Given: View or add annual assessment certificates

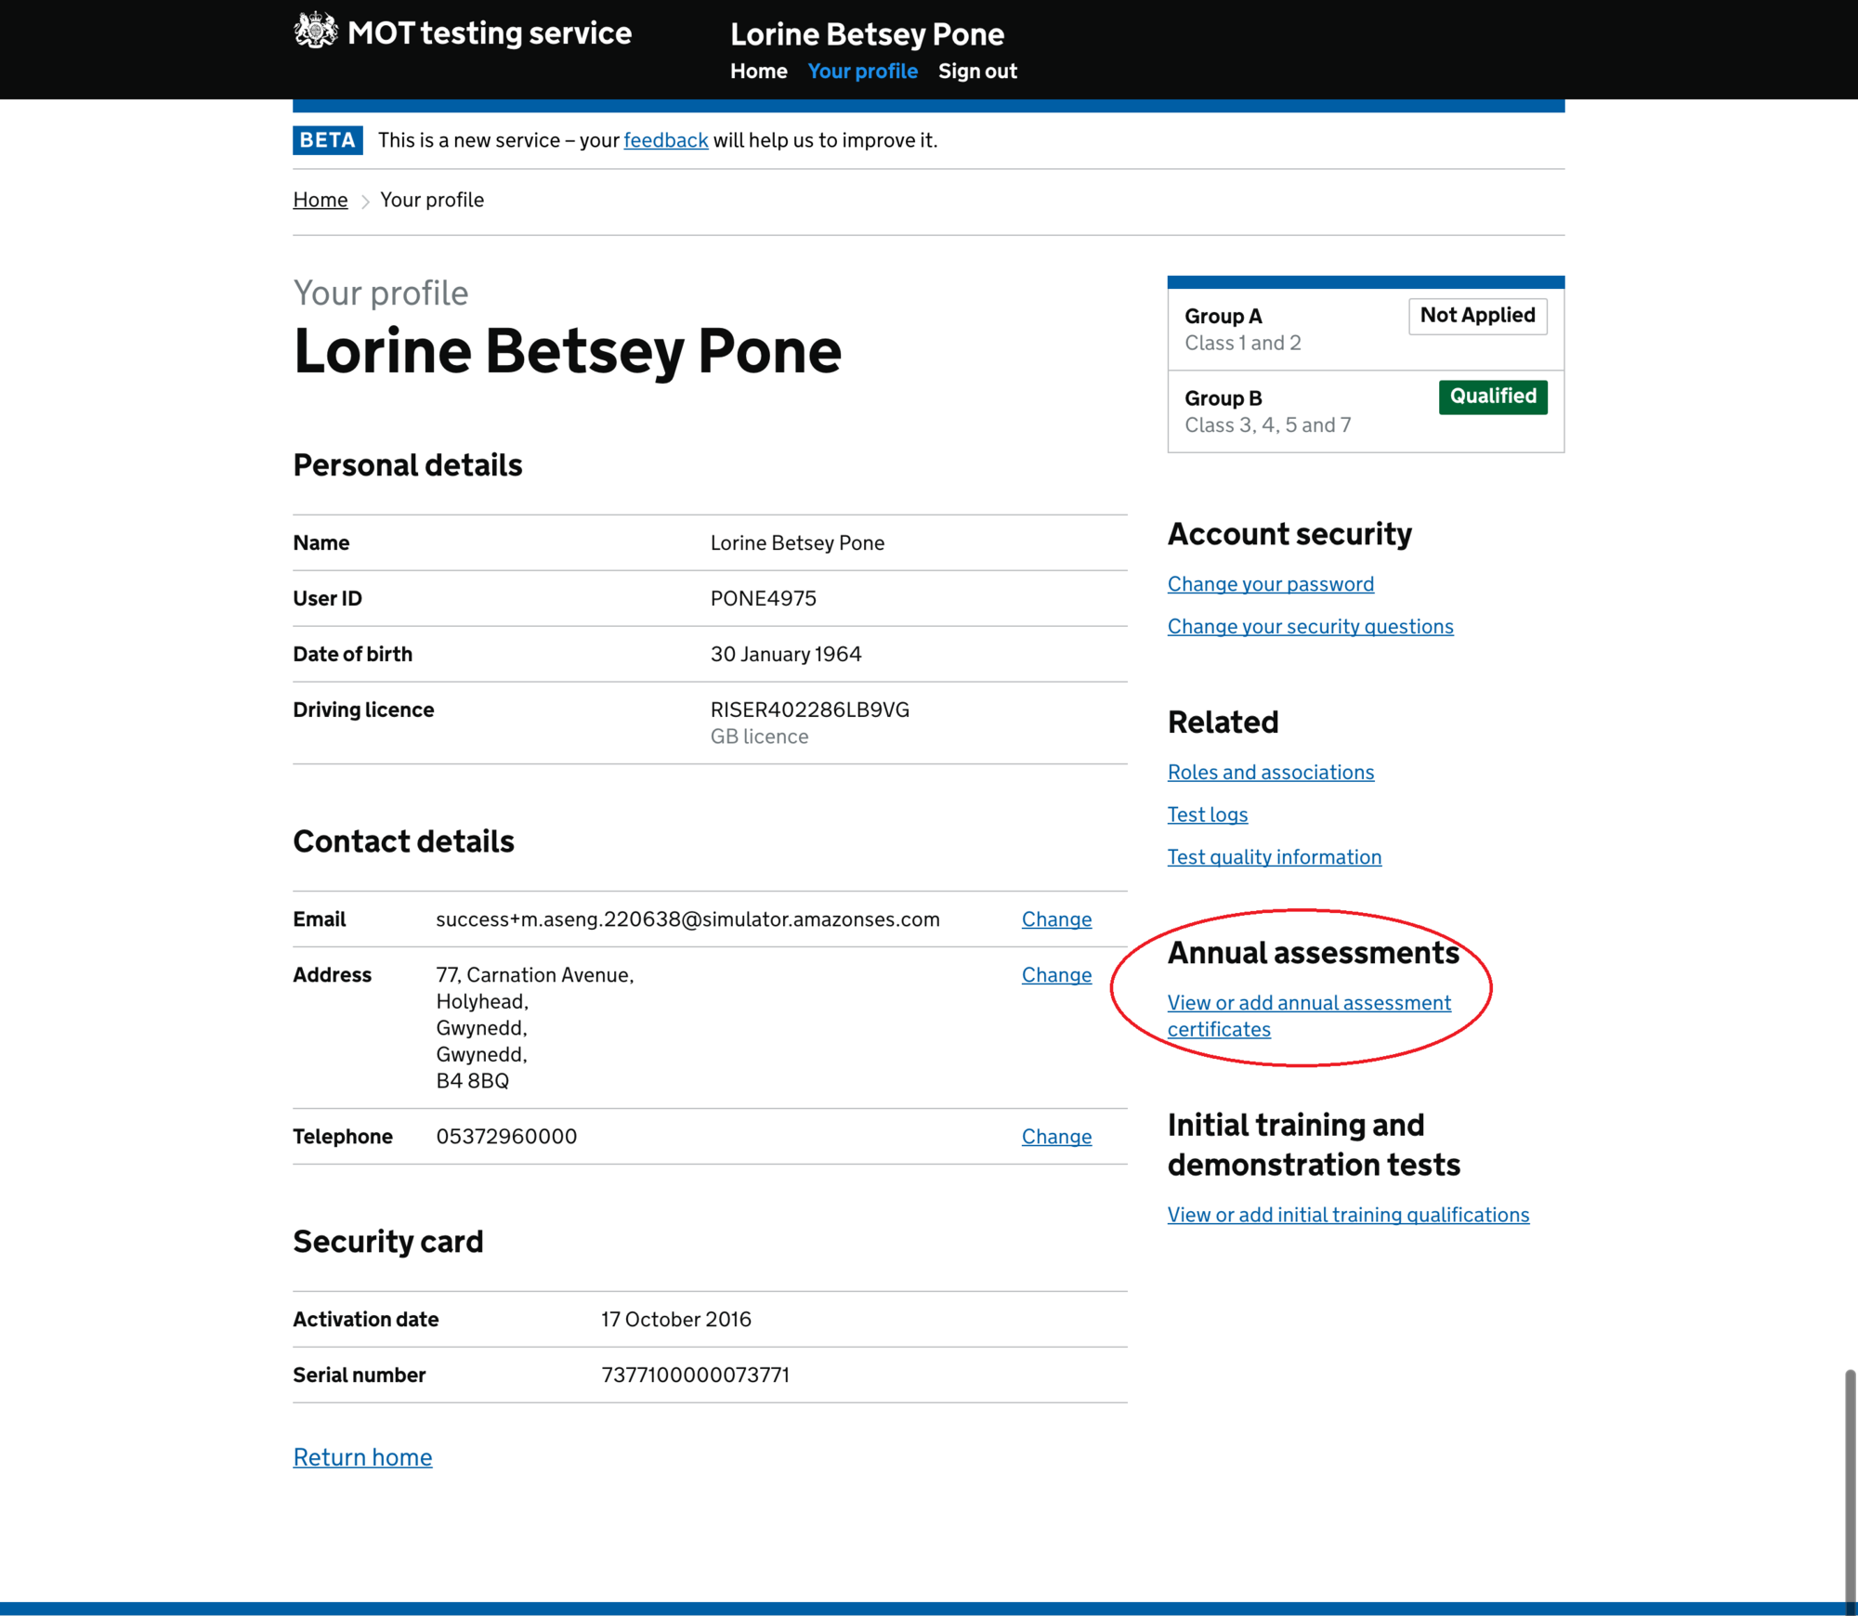Looking at the screenshot, I should tap(1308, 1003).
